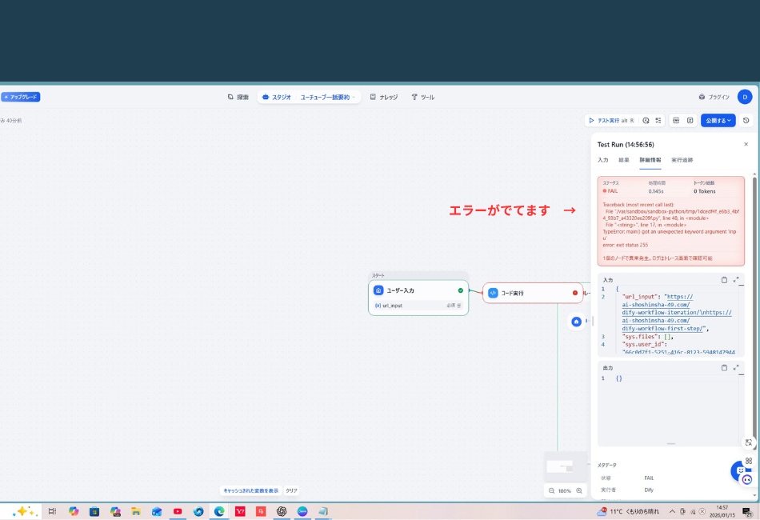Show cached variables via キャッシュされた変数を表示
This screenshot has height=520, width=760.
point(250,489)
